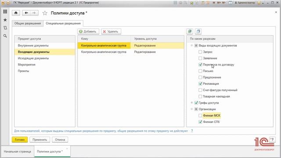Close the Политики доступа form with X
The height and width of the screenshot is (158, 281).
[x=276, y=12]
